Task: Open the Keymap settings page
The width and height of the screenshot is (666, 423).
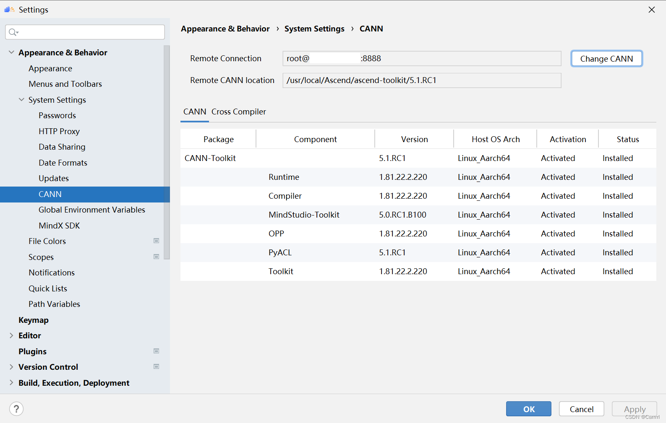Action: click(x=34, y=320)
